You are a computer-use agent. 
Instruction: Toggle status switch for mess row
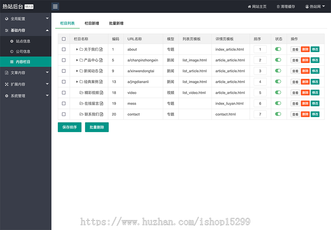click(278, 103)
